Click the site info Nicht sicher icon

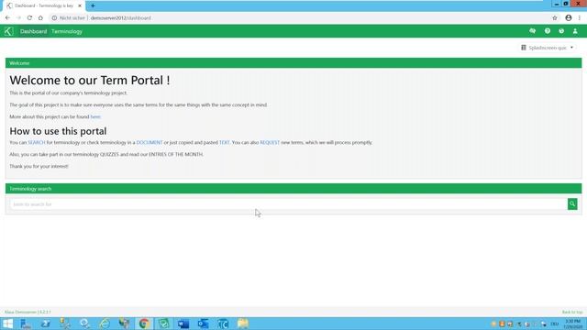click(54, 18)
